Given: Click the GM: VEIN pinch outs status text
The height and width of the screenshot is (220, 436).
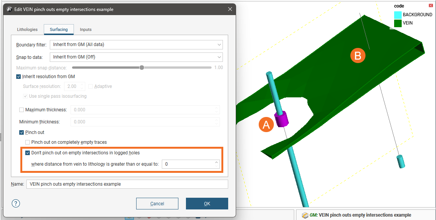Looking at the screenshot, I should [x=360, y=215].
